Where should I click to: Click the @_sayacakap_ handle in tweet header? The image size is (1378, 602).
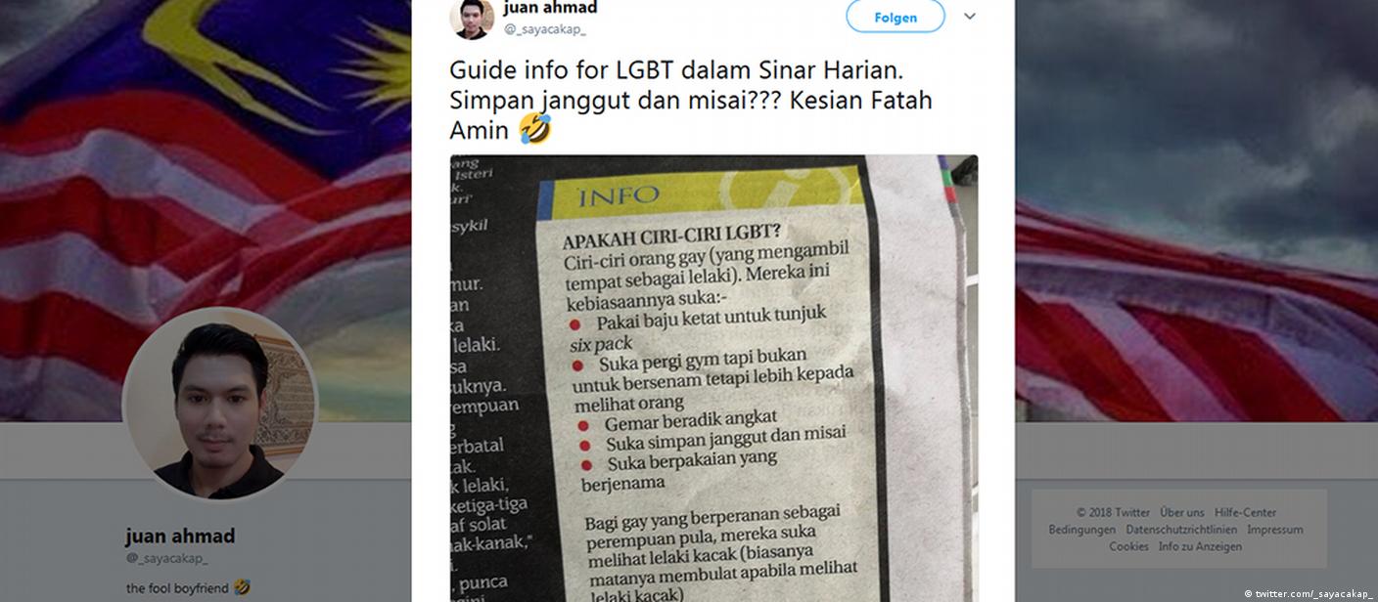pyautogui.click(x=545, y=29)
